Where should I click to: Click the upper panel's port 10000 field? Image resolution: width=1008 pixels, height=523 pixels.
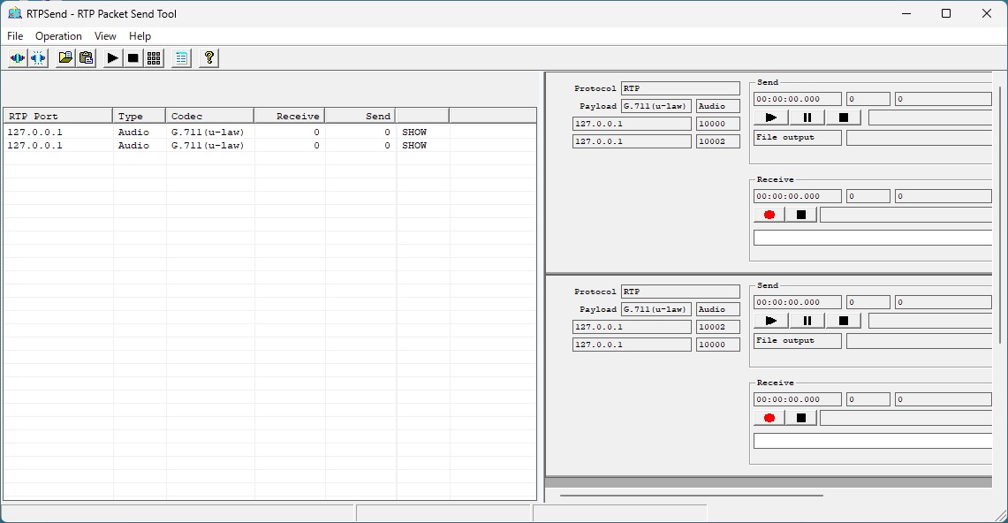pos(718,124)
